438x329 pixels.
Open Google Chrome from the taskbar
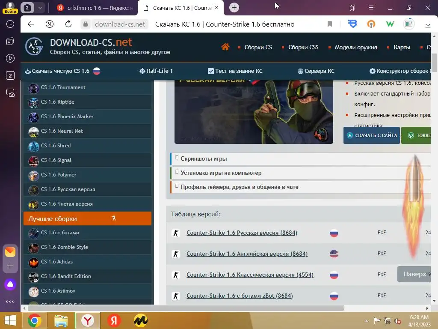point(35,320)
